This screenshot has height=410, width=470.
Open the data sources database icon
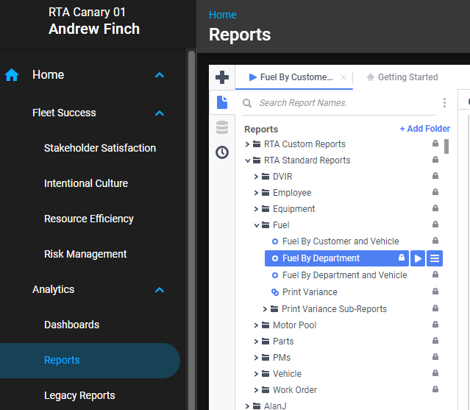(x=222, y=128)
